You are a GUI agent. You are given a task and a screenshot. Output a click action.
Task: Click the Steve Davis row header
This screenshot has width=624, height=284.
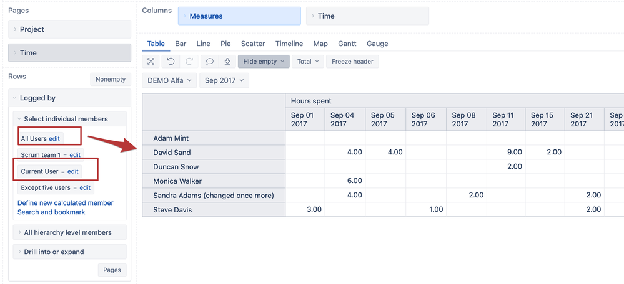pyautogui.click(x=214, y=210)
